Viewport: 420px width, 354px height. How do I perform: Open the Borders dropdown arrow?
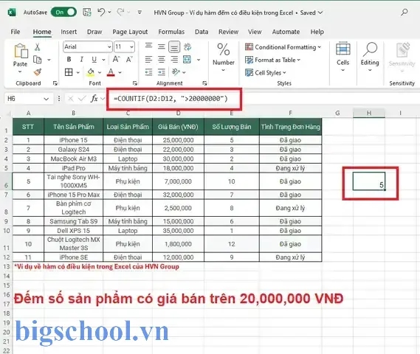pos(78,72)
